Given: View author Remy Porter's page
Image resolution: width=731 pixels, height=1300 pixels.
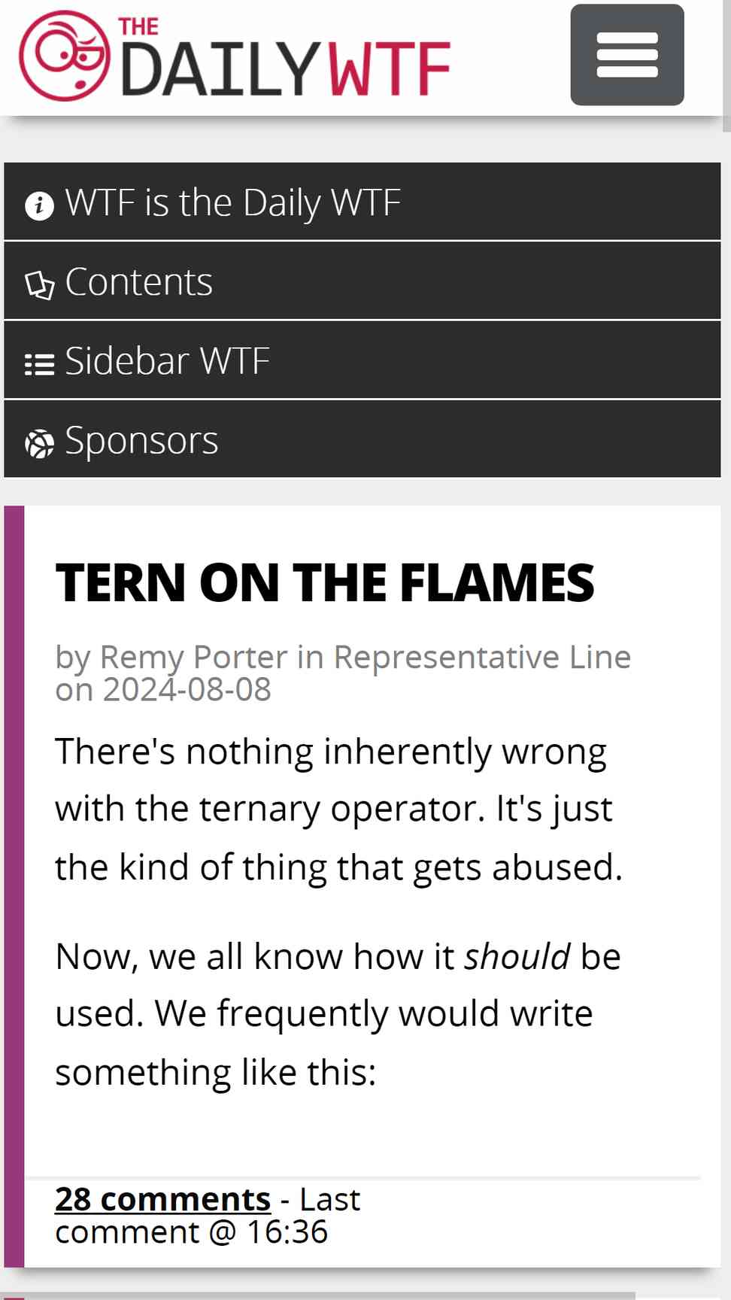Looking at the screenshot, I should click(x=193, y=657).
